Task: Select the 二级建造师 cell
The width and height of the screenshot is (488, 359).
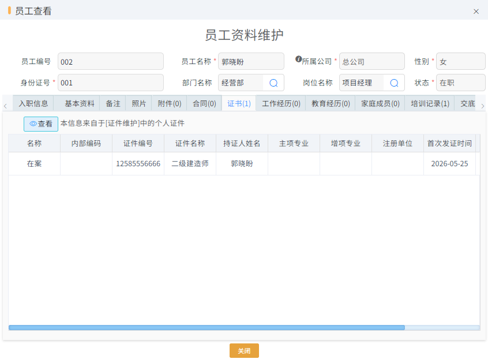Action: (190, 163)
